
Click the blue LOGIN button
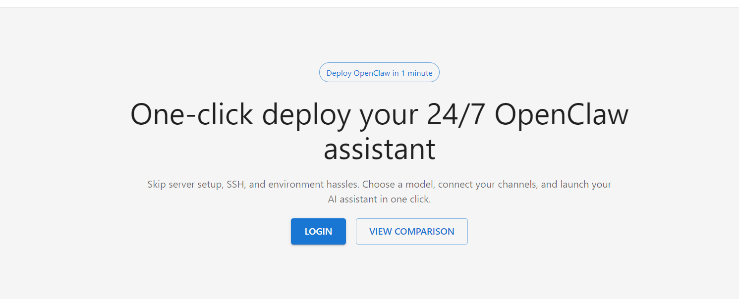coord(318,232)
